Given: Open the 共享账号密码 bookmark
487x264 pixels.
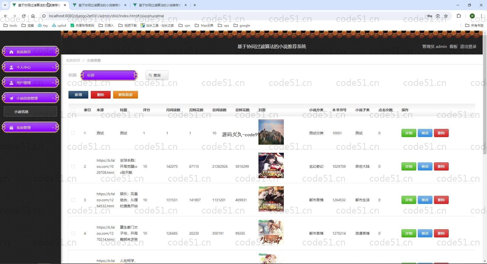Looking at the screenshot, I should click(82, 25).
